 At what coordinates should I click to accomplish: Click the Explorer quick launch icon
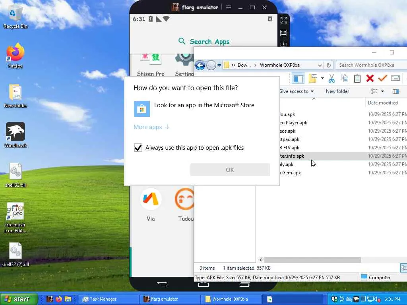(68, 299)
